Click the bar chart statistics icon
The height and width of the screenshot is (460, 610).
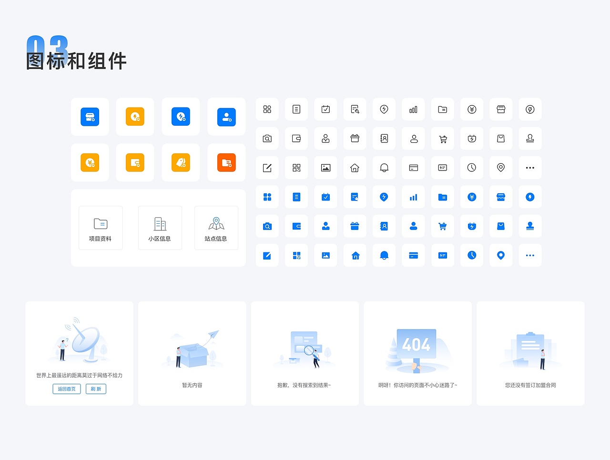[x=413, y=109]
